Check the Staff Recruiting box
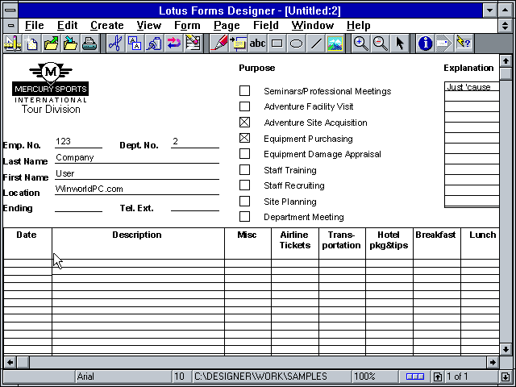The image size is (516, 387). click(244, 185)
